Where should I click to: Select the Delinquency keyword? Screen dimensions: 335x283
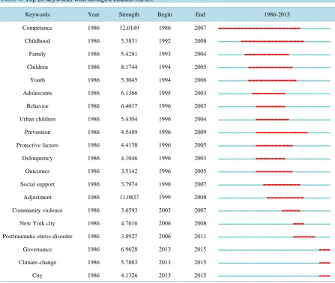(37, 158)
